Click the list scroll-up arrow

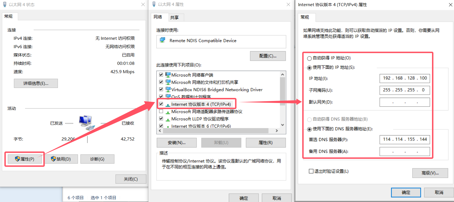point(283,75)
